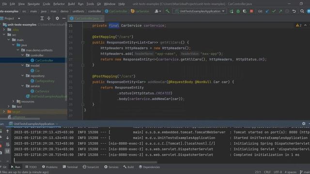Image resolution: width=310 pixels, height=174 pixels.
Task: Open UnitTestsExamplesApplication run configuration dropdown
Action: [x=200, y=11]
